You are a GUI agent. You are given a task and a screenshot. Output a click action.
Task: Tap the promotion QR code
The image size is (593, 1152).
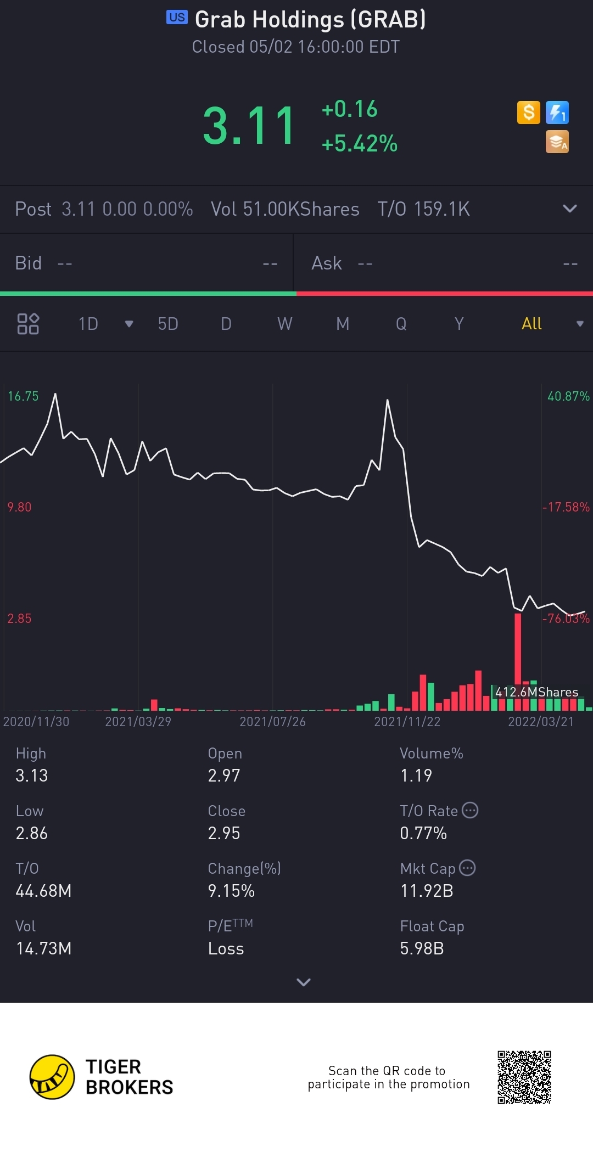[524, 1077]
